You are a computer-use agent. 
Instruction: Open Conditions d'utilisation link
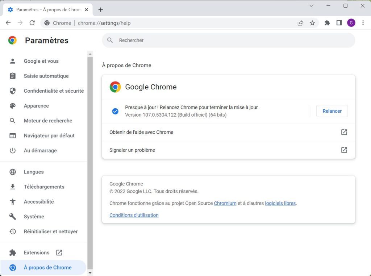(134, 215)
